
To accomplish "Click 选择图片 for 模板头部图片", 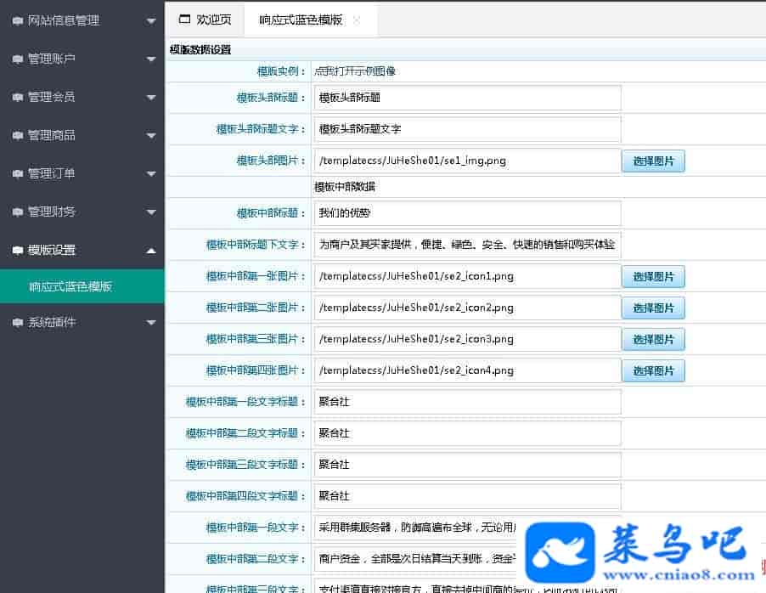I will pos(652,161).
